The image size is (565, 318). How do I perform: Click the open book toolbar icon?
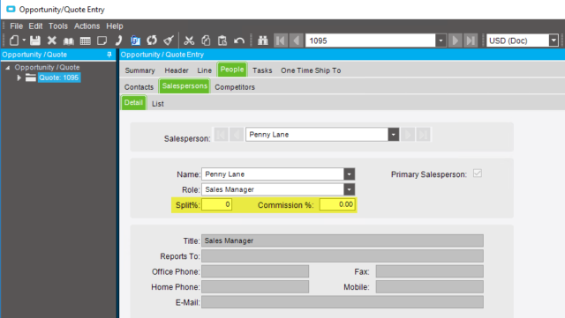[69, 41]
